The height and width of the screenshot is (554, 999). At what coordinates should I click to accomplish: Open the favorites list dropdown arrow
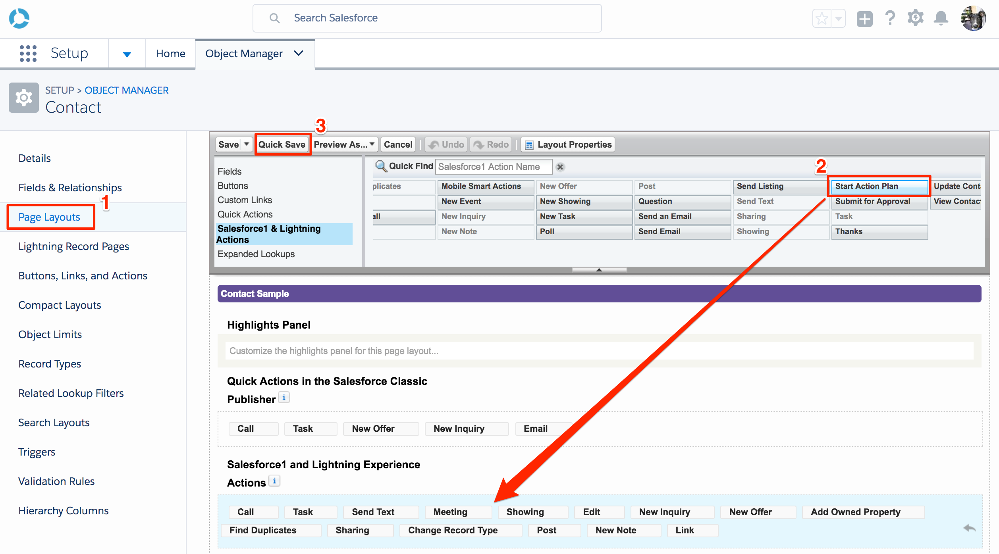pyautogui.click(x=839, y=18)
